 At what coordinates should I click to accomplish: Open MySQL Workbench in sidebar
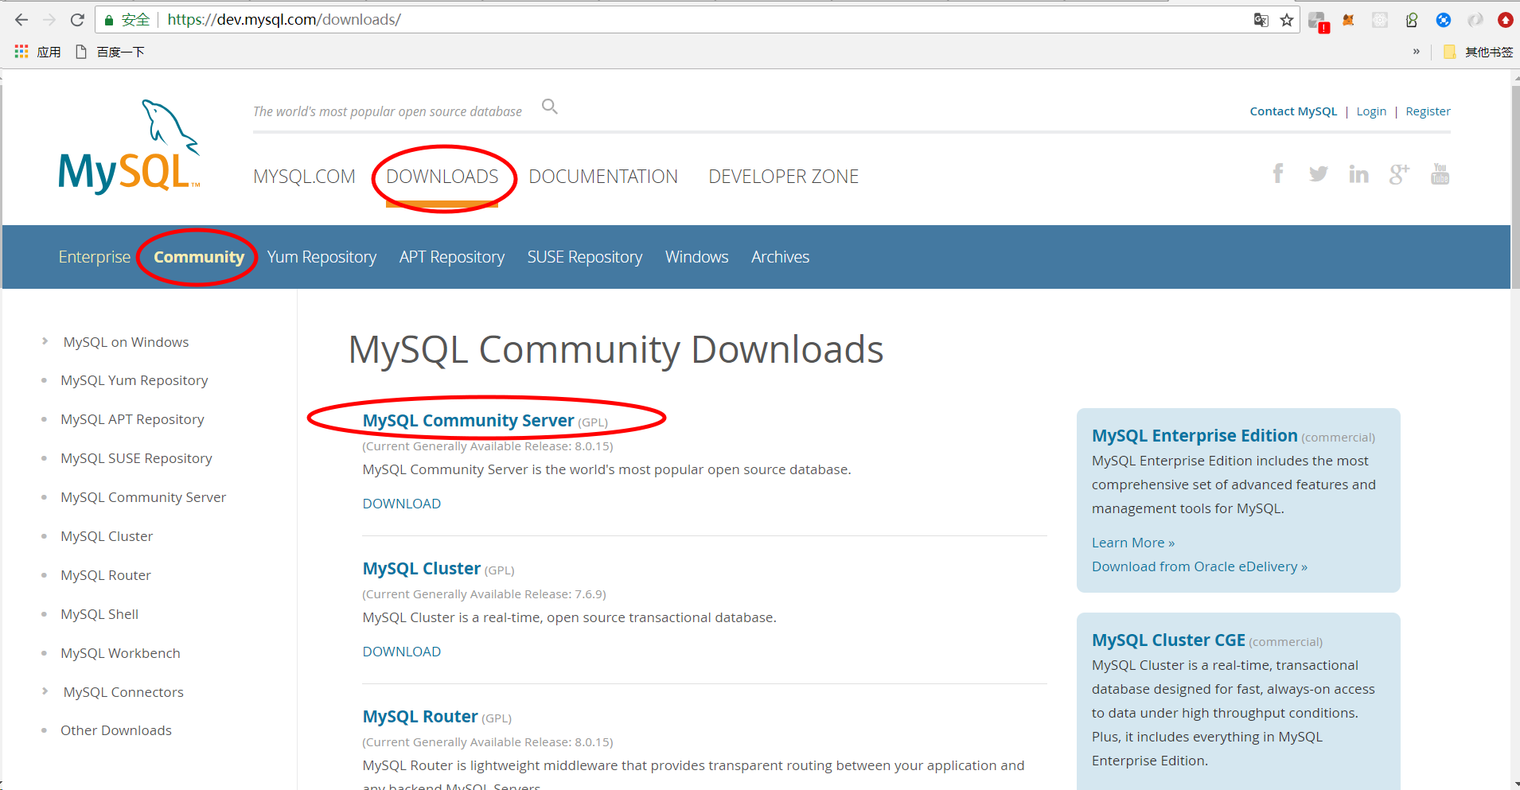[120, 653]
